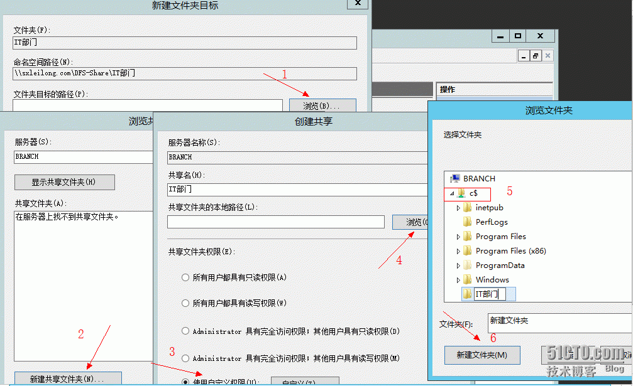Expand the Windows folder node
Image resolution: width=633 pixels, height=386 pixels.
(x=458, y=280)
